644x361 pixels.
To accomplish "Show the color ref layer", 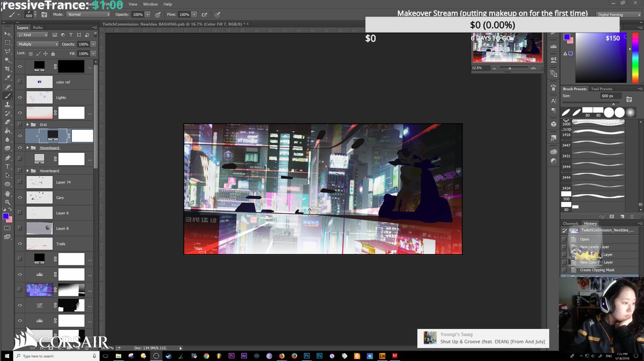I will click(20, 82).
